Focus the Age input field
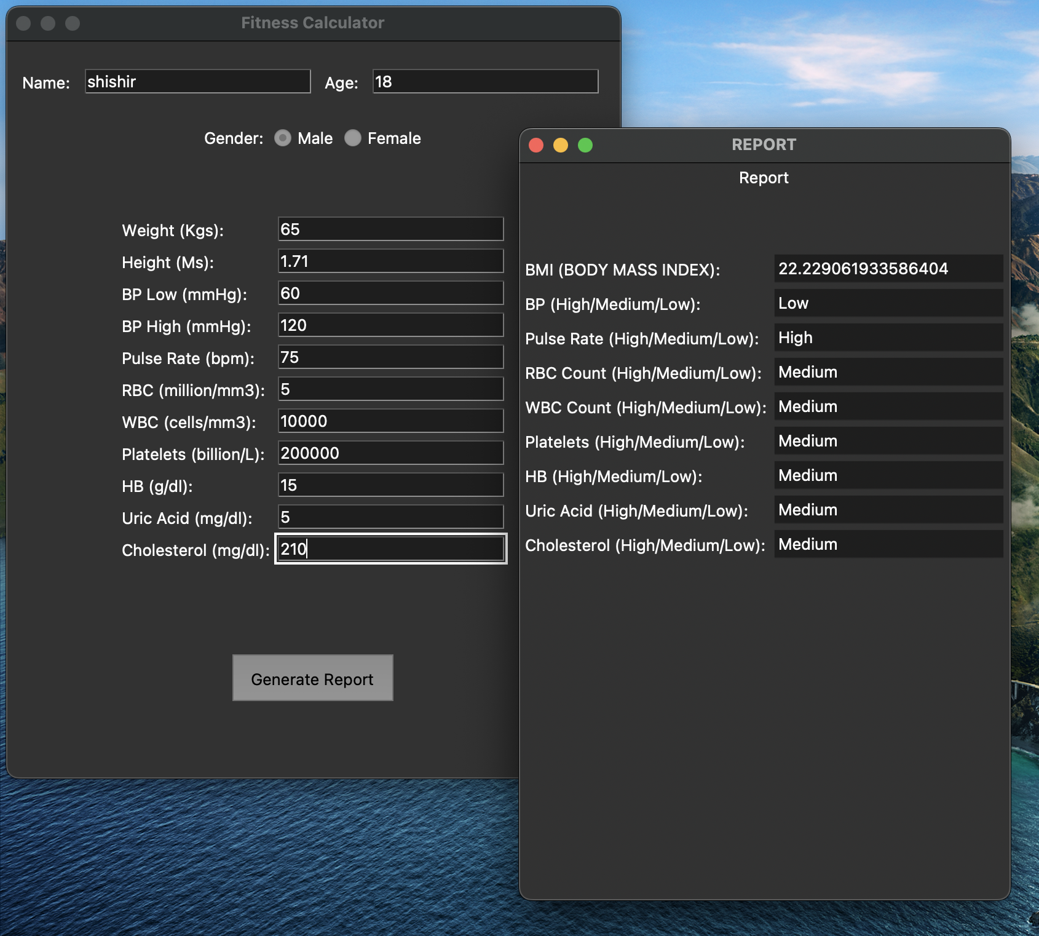The image size is (1039, 936). pos(486,81)
